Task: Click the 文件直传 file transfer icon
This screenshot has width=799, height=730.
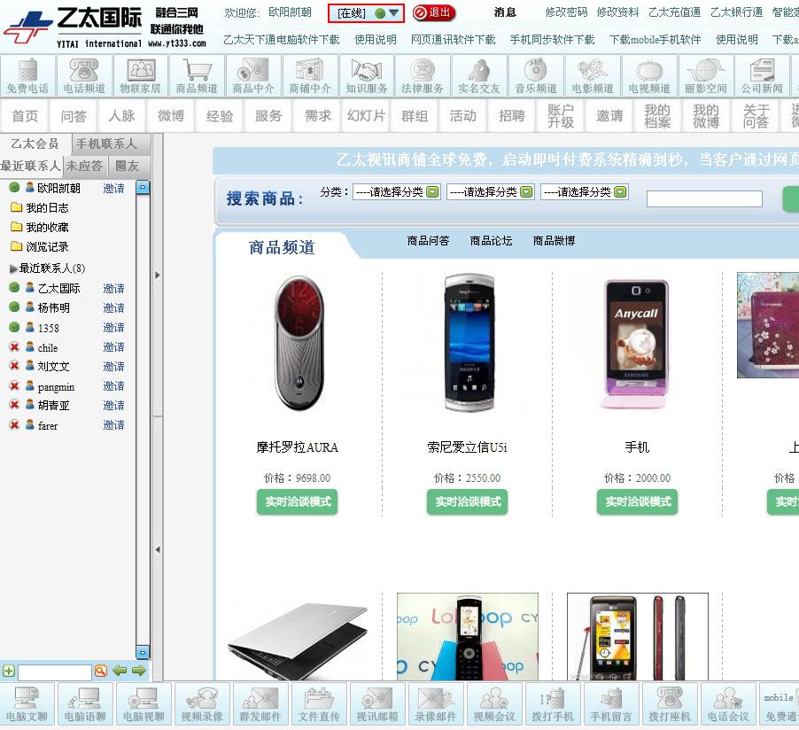Action: click(x=319, y=703)
